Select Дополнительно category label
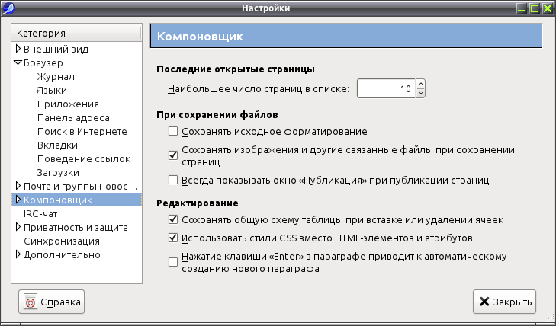Screen dimensions: 556x326 [62, 255]
